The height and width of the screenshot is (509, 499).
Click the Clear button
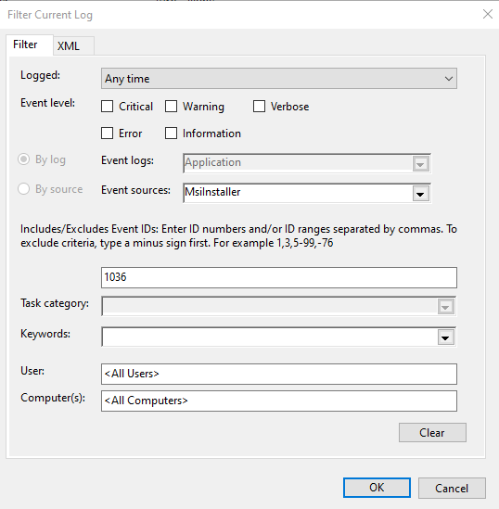pyautogui.click(x=432, y=432)
